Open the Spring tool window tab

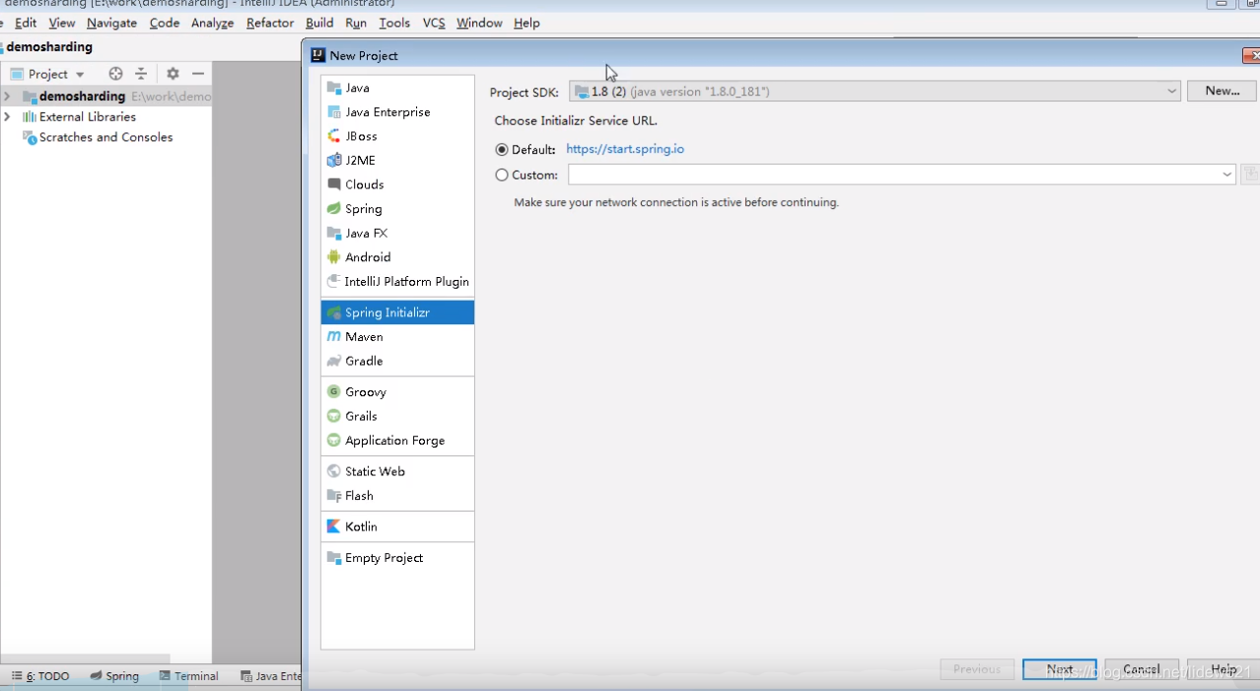(114, 676)
